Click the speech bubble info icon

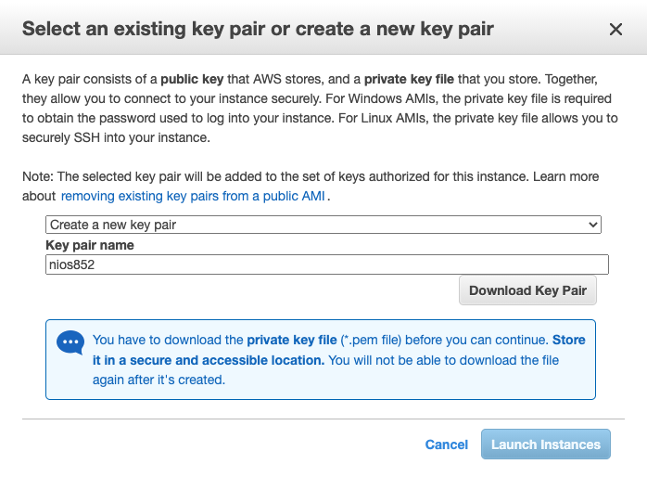click(x=70, y=342)
